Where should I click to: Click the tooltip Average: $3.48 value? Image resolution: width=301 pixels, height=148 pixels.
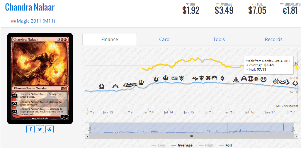(x=268, y=65)
